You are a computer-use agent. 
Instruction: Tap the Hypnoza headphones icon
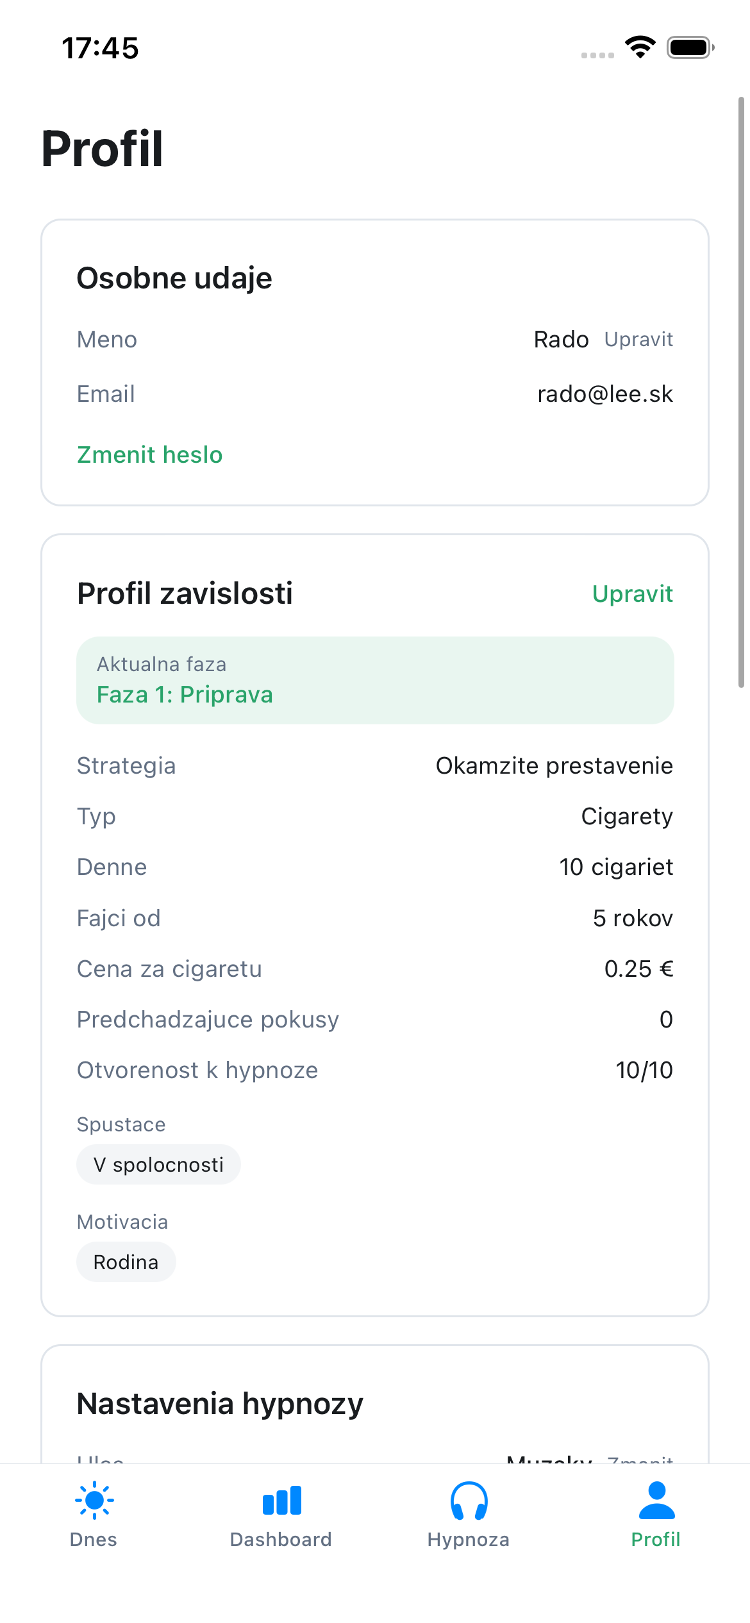pos(469,1501)
